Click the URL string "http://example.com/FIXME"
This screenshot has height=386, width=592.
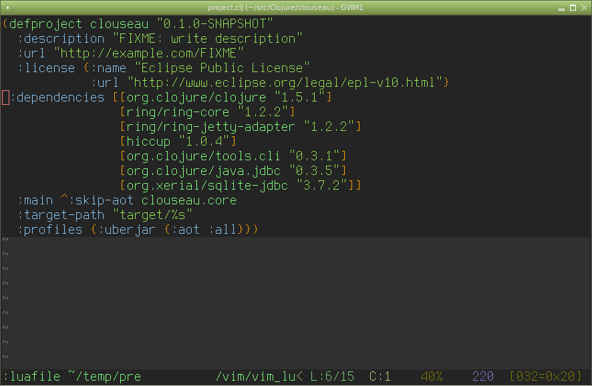149,53
